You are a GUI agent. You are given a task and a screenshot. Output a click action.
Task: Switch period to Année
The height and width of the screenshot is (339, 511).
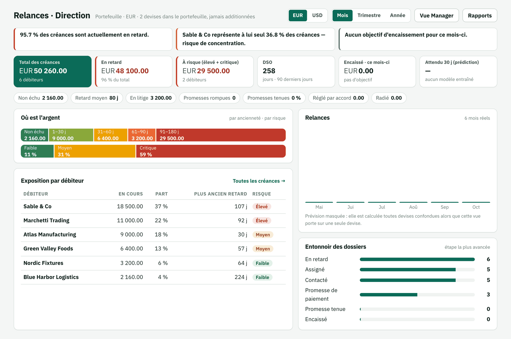pyautogui.click(x=397, y=15)
